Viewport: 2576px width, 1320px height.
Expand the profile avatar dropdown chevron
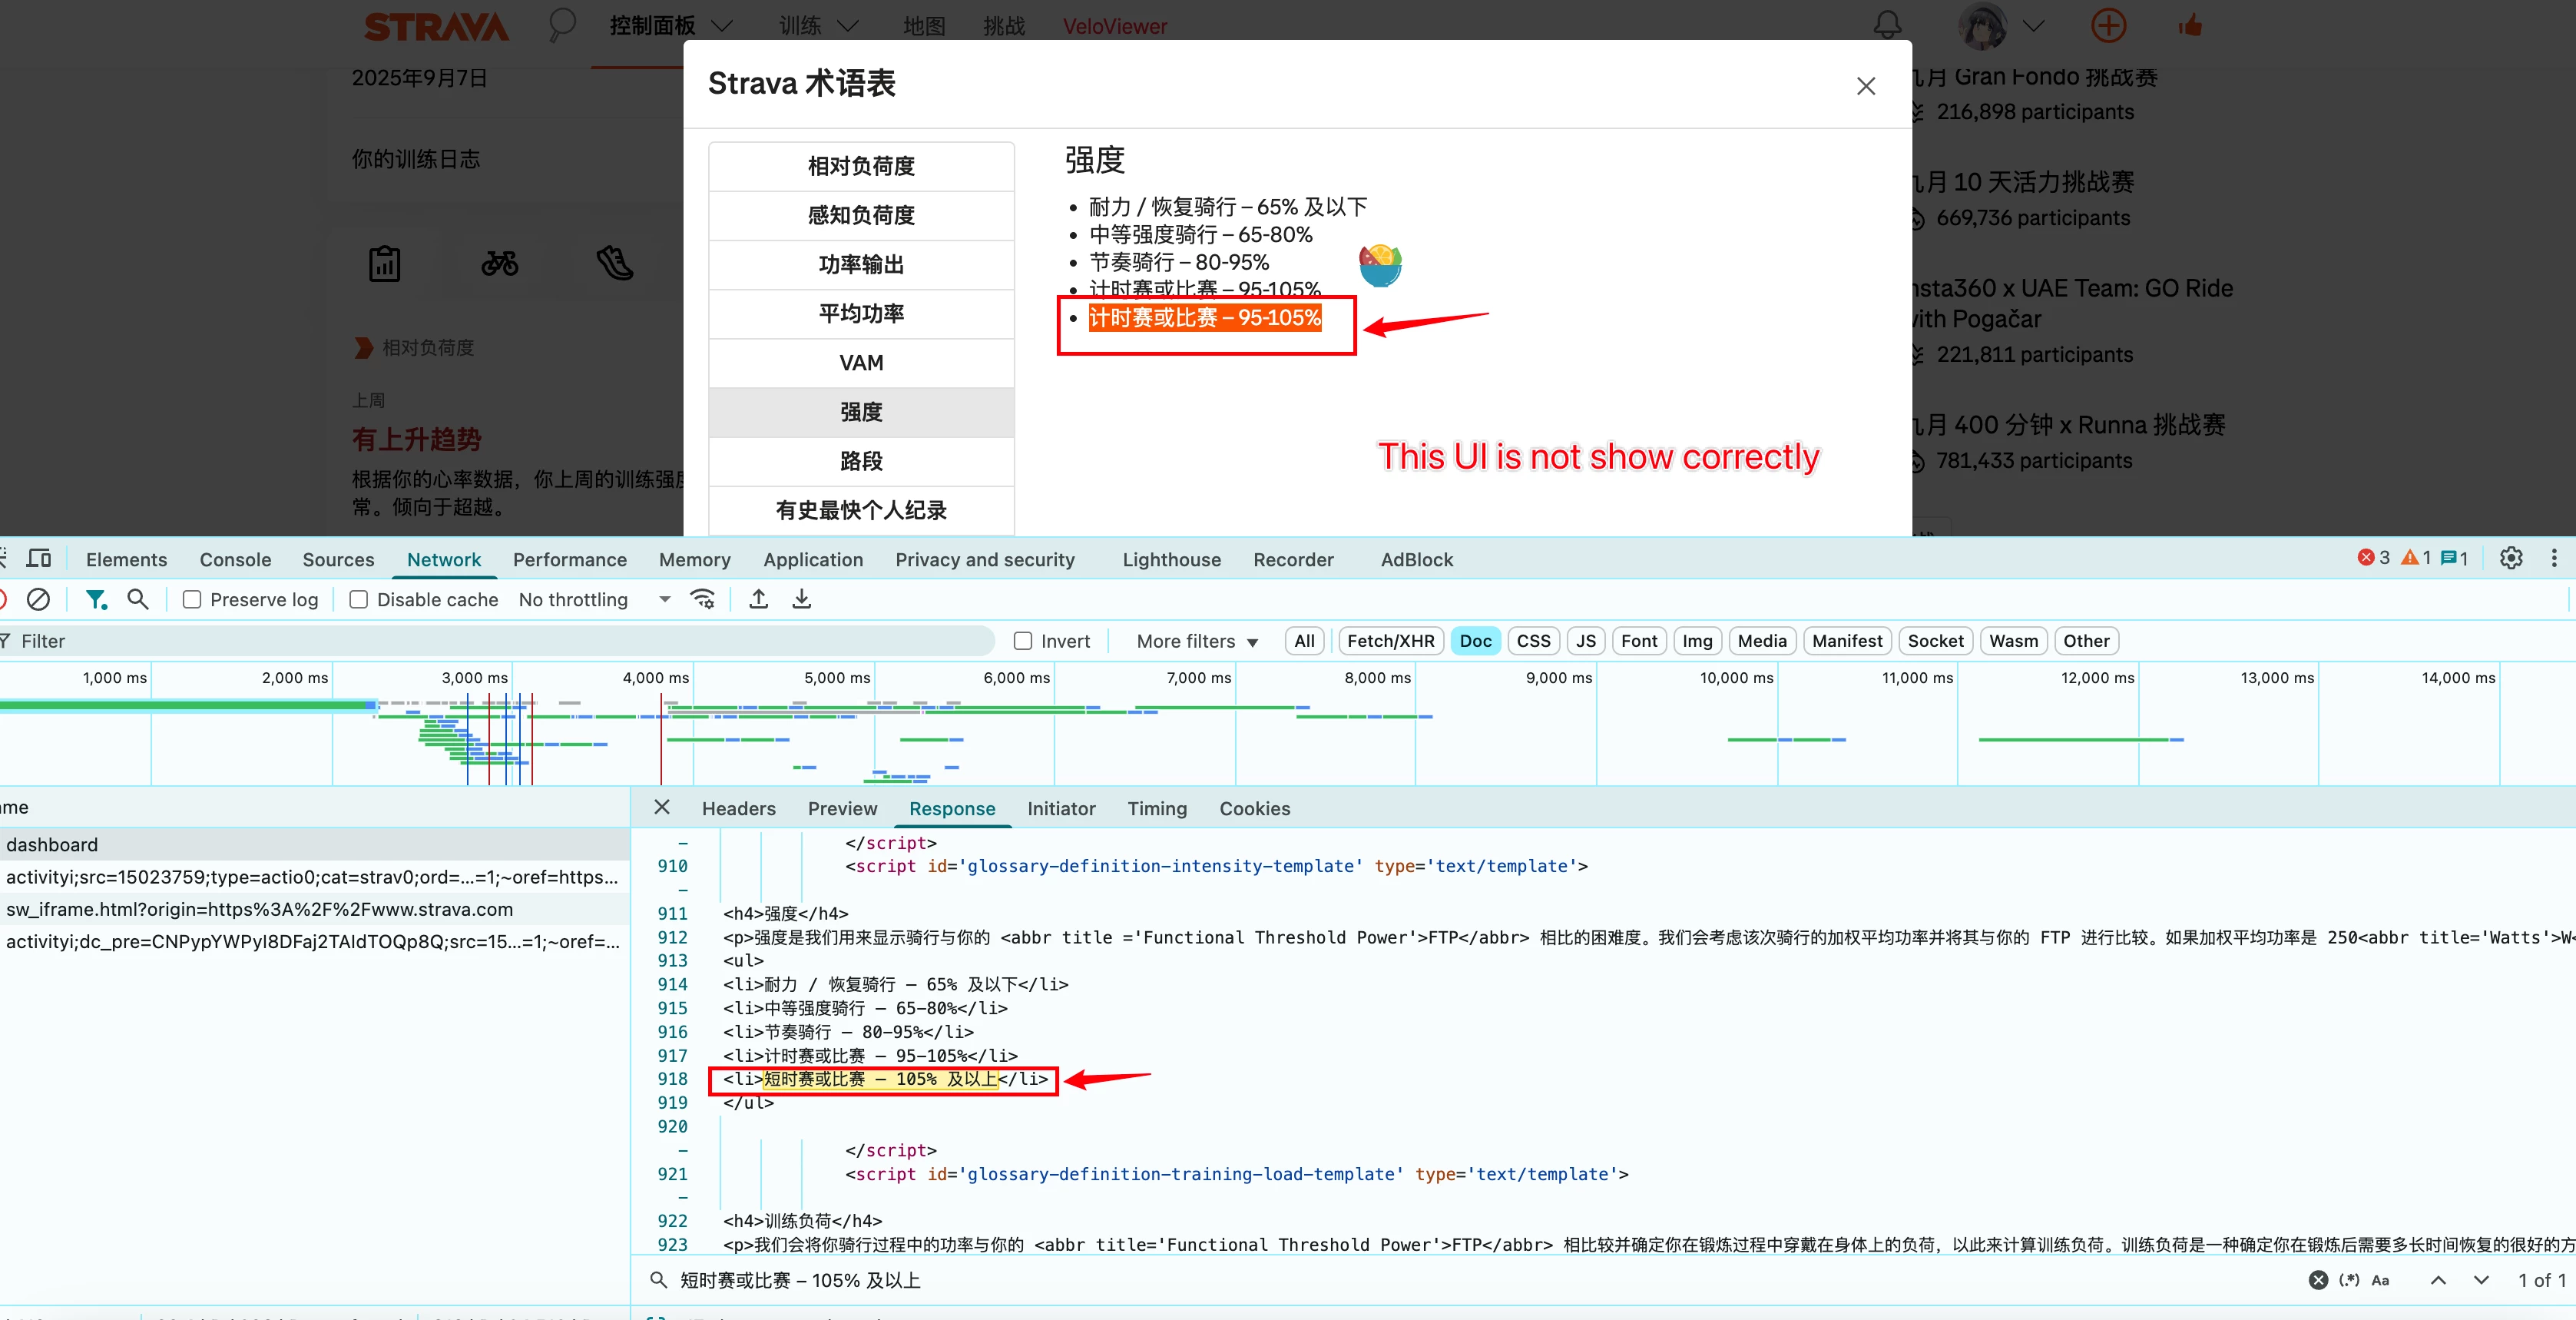(2033, 26)
